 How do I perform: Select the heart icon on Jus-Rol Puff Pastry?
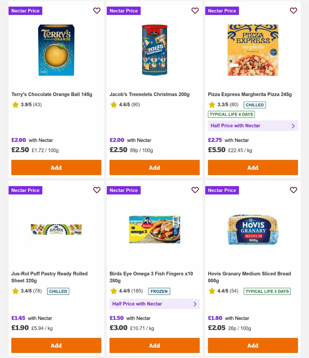click(97, 190)
